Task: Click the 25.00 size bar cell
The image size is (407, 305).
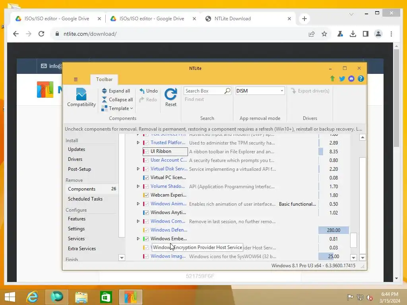Action: coord(333,256)
